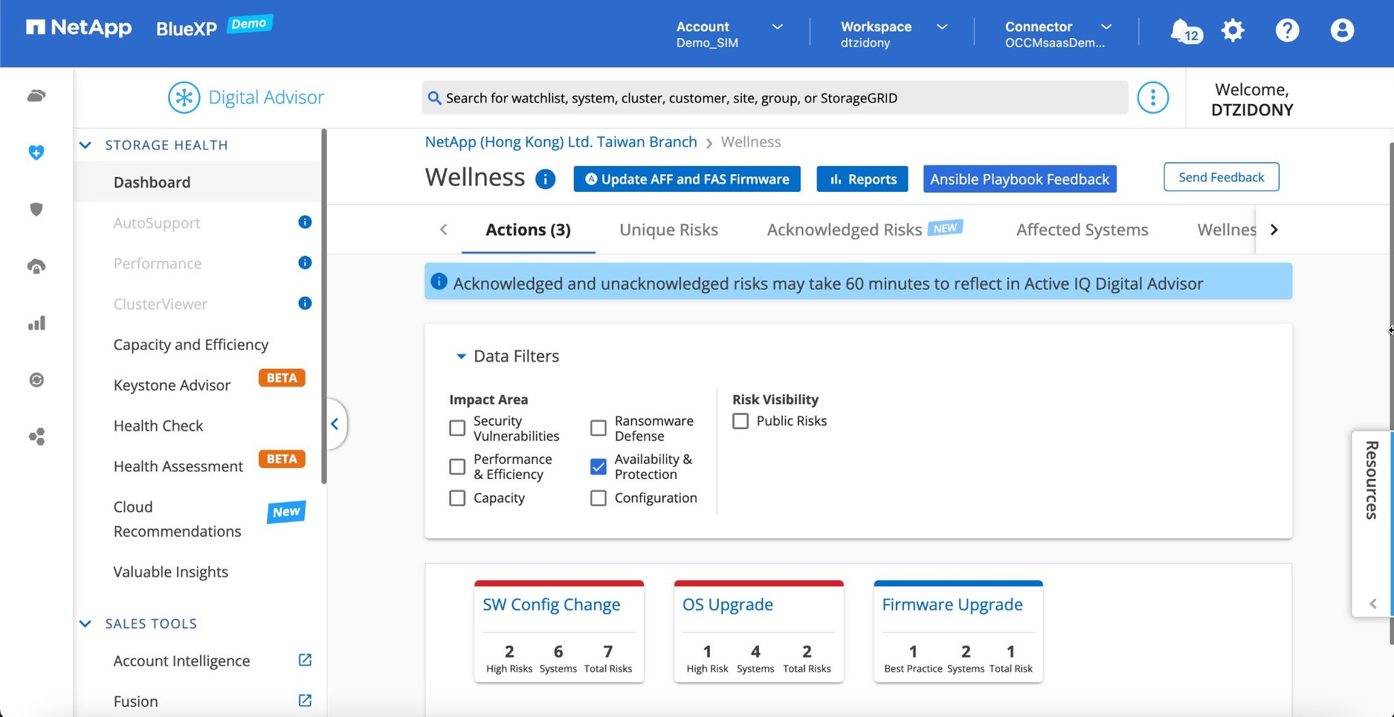The height and width of the screenshot is (717, 1394).
Task: Uncheck Availability & Protection filter
Action: click(x=598, y=466)
